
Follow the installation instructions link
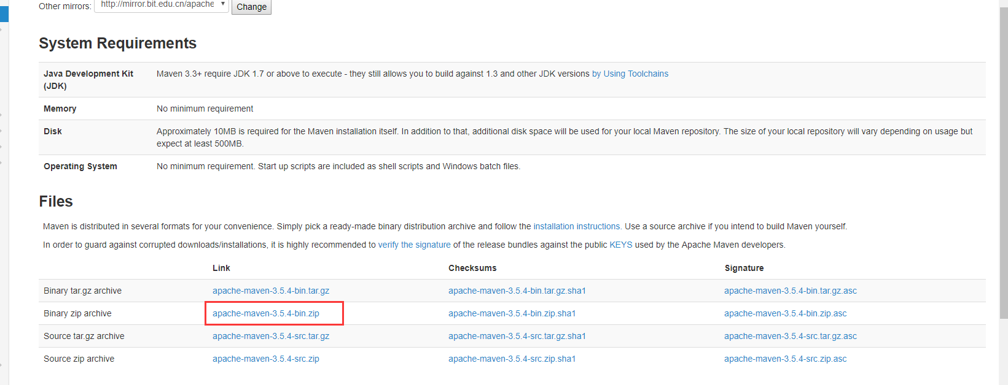pyautogui.click(x=577, y=226)
